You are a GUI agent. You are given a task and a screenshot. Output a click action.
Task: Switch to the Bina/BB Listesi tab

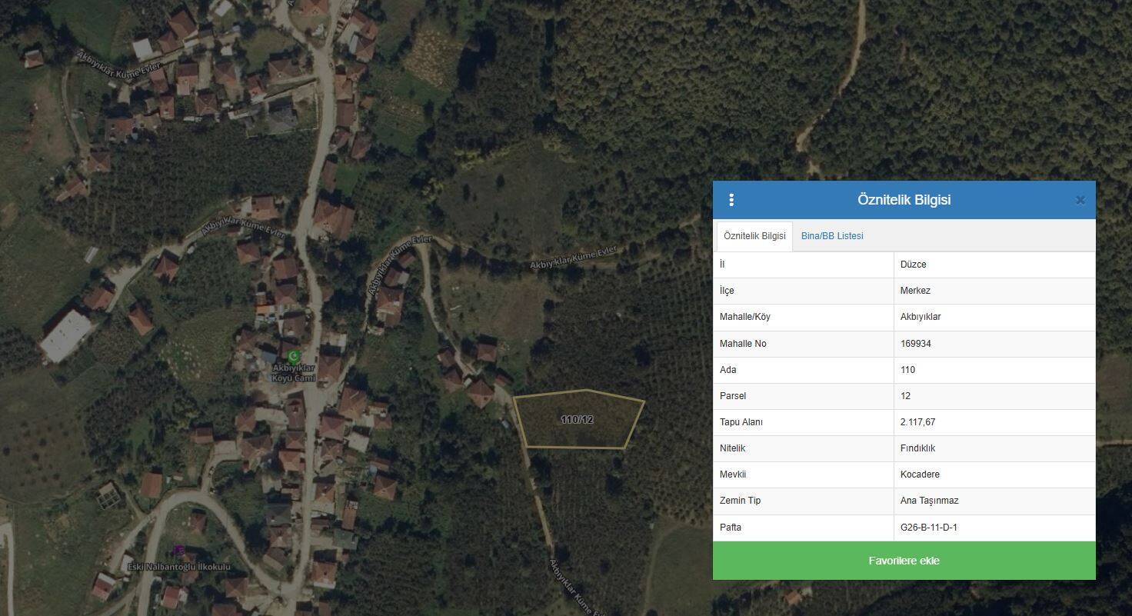point(831,236)
